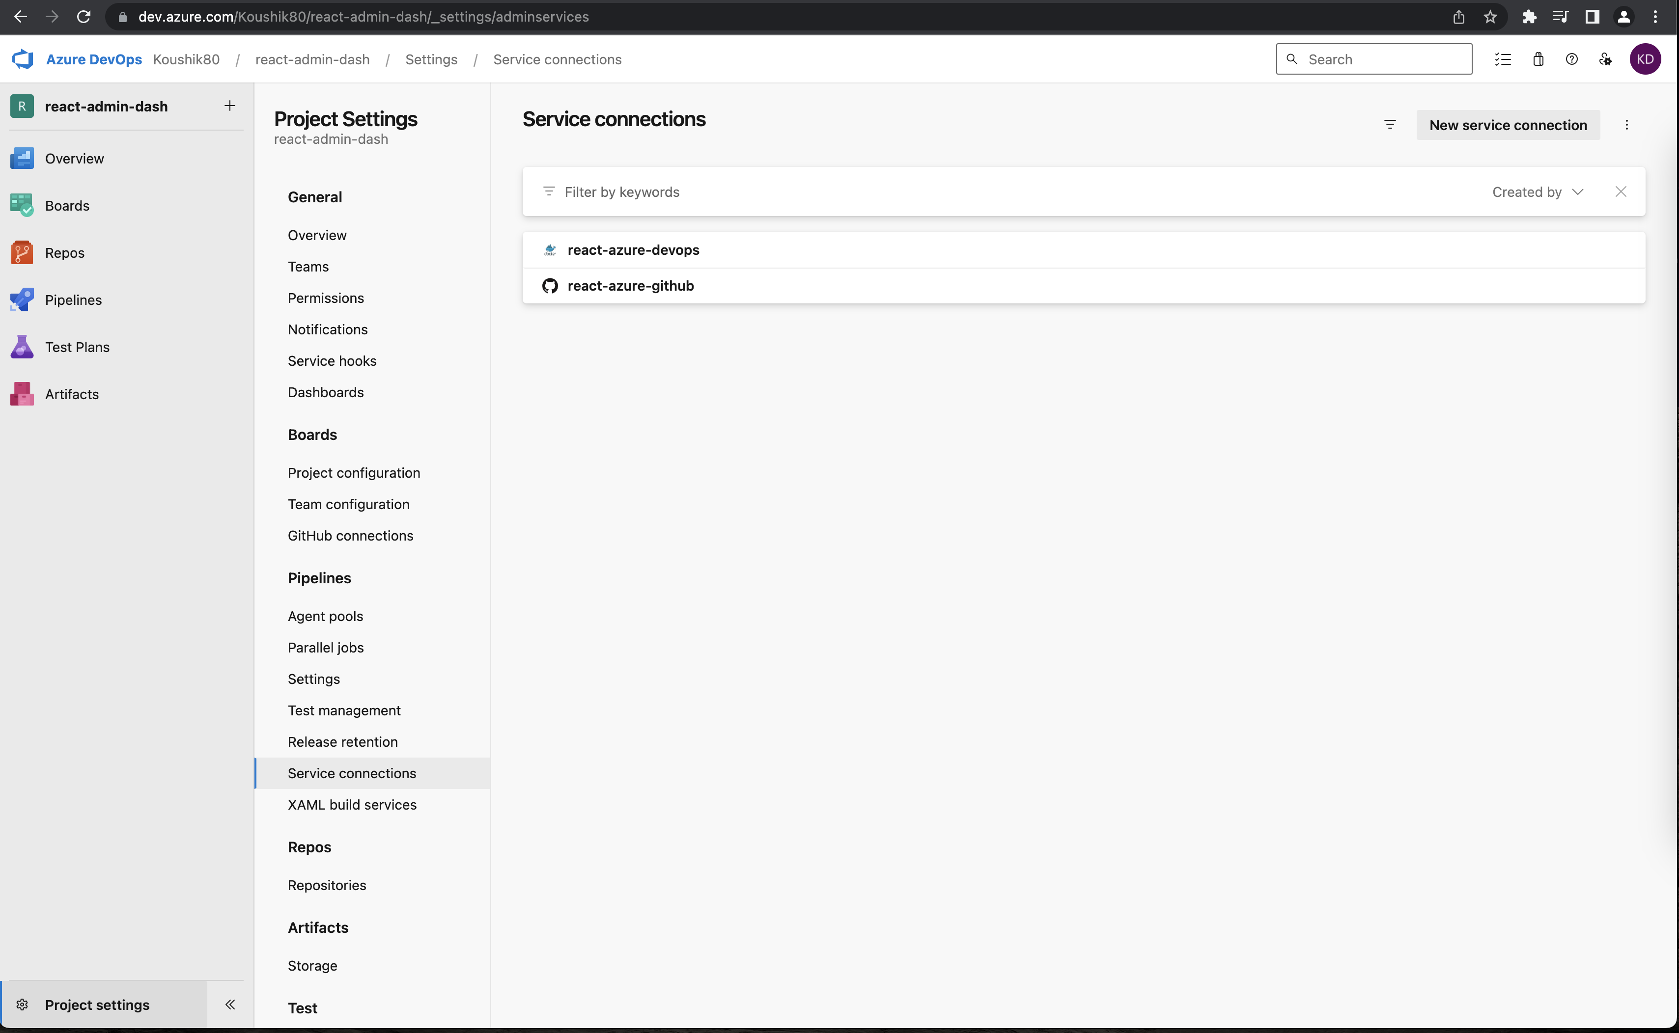Open the My work checklist icon
The height and width of the screenshot is (1033, 1679).
1503,59
